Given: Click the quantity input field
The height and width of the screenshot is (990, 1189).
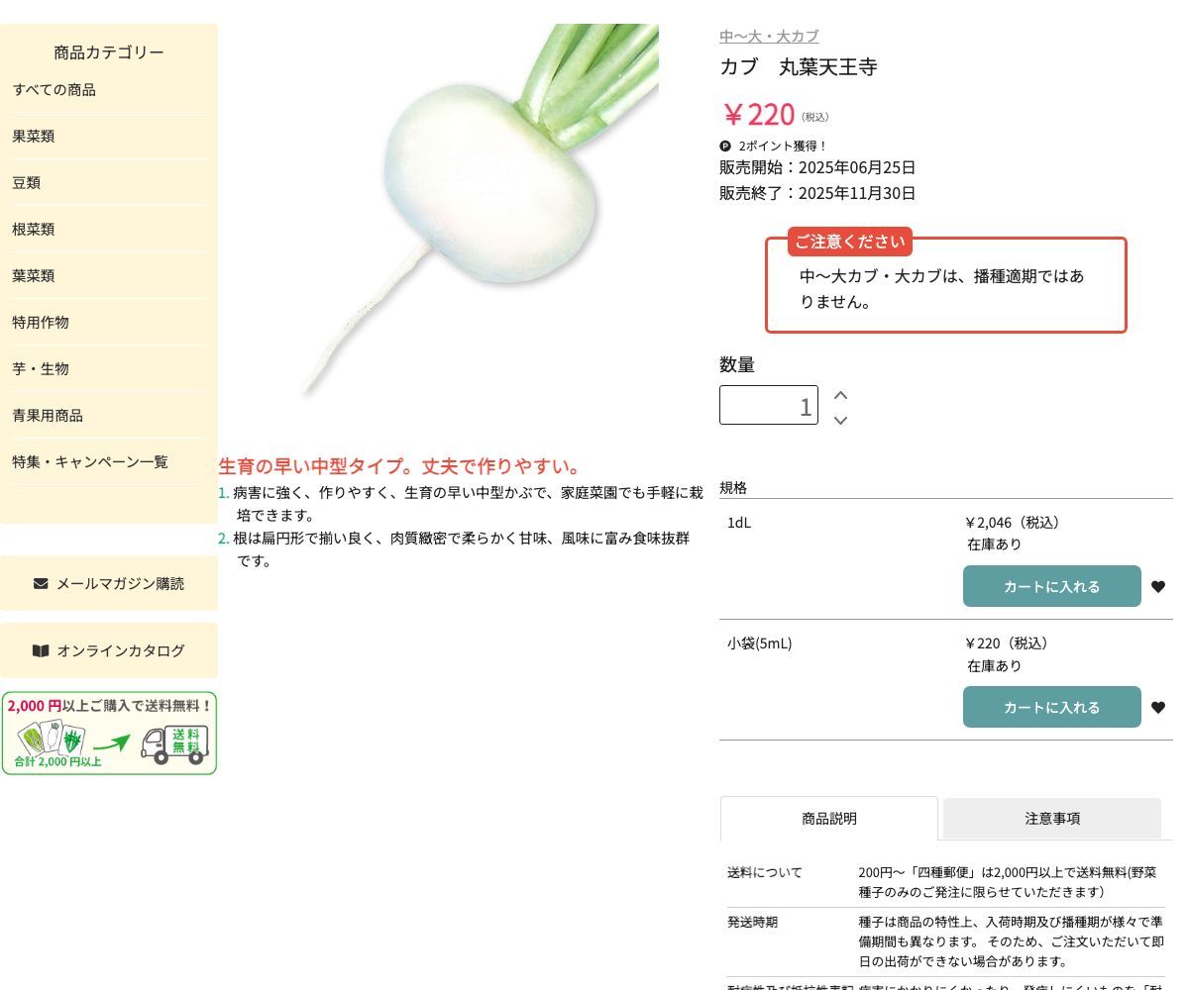Looking at the screenshot, I should pyautogui.click(x=768, y=405).
